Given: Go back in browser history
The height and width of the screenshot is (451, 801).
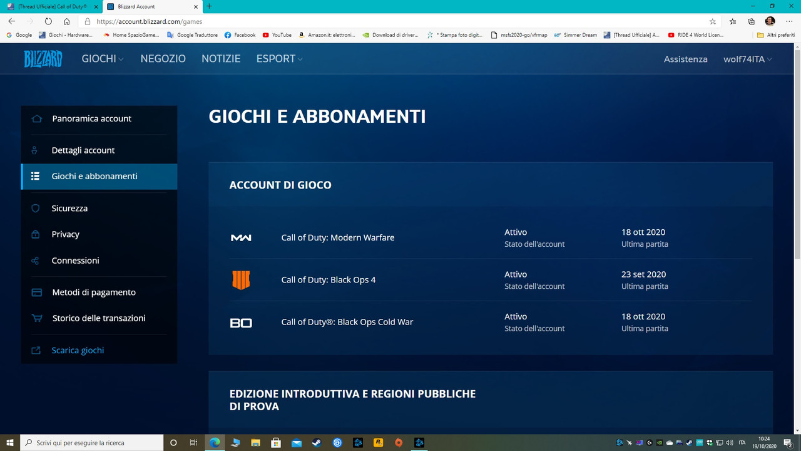Looking at the screenshot, I should pos(11,21).
